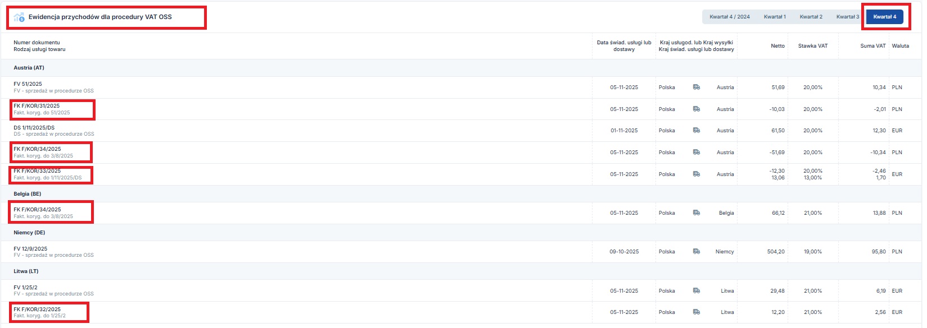Screen dimensions: 927x328
Task: Click the truck icon in the FK F/KOR/33/2025 row
Action: [696, 174]
